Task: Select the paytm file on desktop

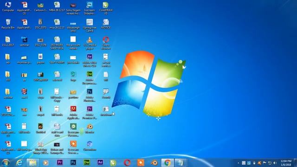Action: tap(40, 59)
